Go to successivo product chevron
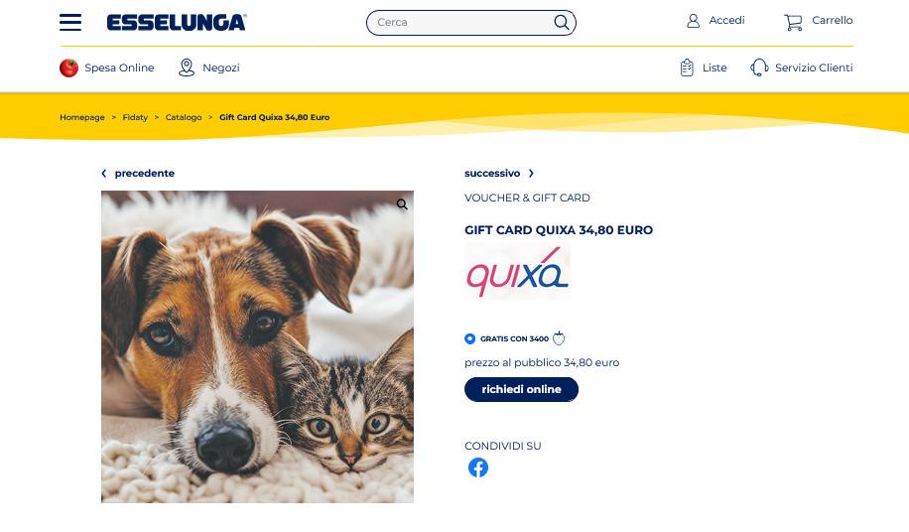 (531, 174)
